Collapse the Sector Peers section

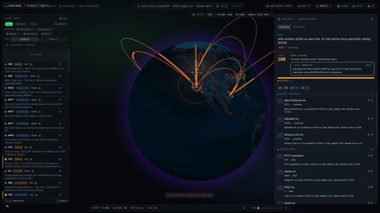pyautogui.click(x=325, y=149)
